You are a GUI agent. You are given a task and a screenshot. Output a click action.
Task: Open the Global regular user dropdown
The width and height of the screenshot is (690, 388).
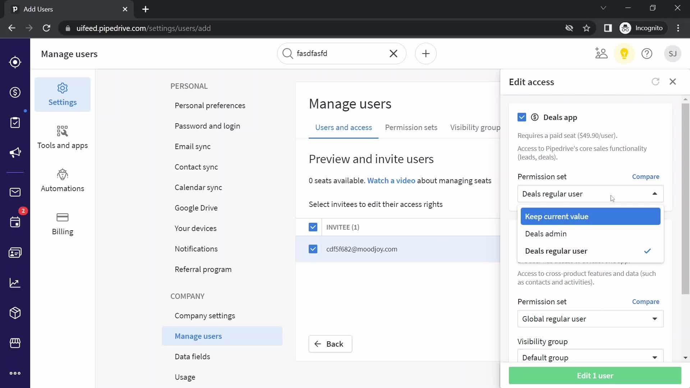click(x=589, y=319)
